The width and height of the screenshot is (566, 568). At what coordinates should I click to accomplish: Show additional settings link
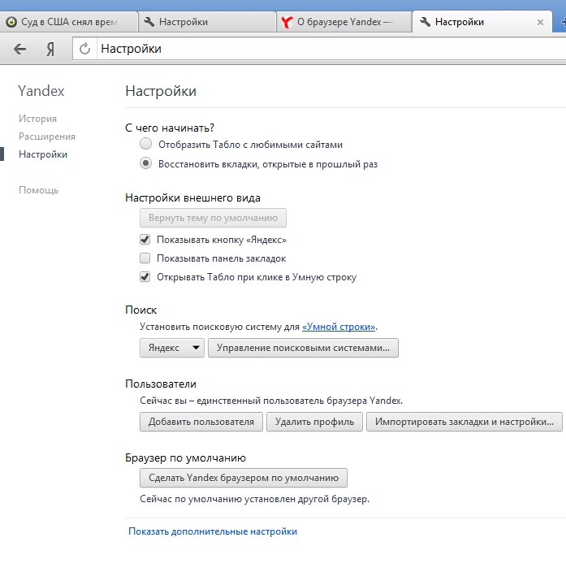[x=213, y=531]
